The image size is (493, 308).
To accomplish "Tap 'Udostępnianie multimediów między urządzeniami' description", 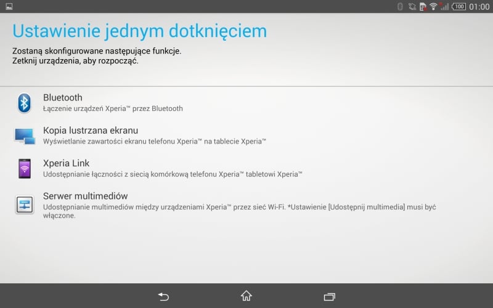I will [240, 211].
